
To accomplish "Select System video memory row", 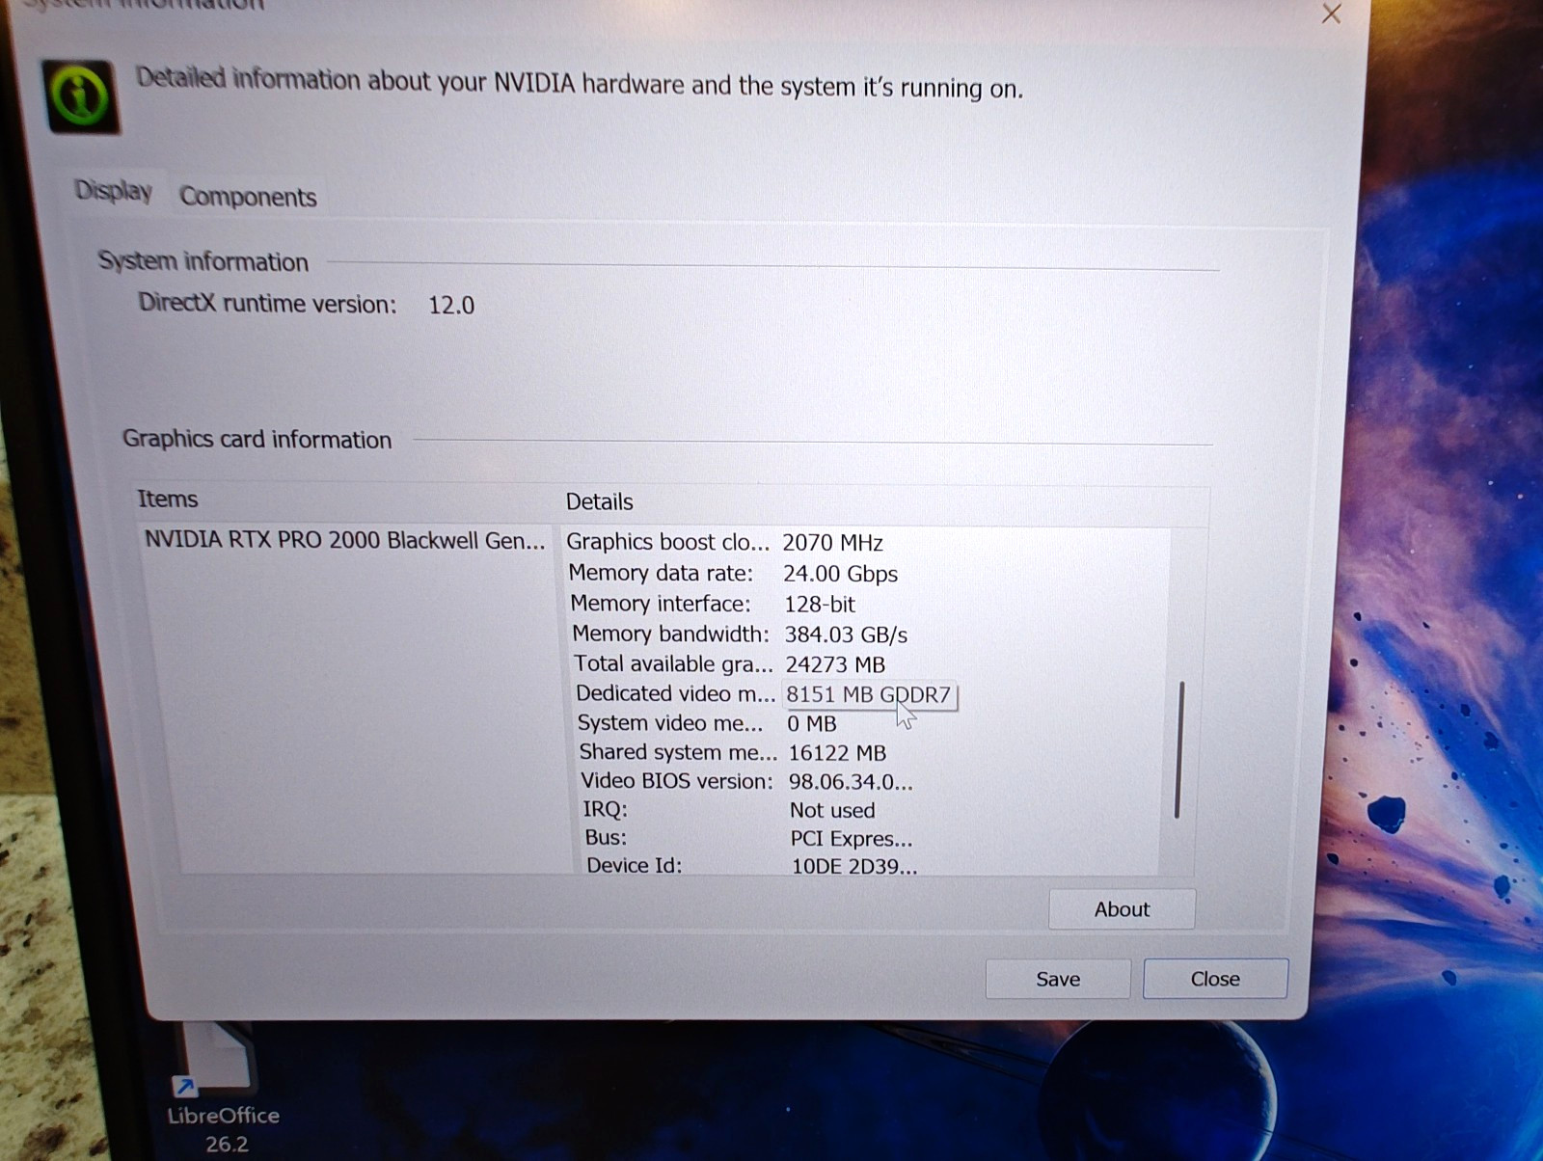I will pos(707,723).
